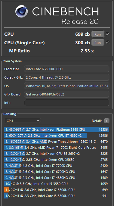Run the CPU multi-core benchmark
This screenshot has width=114, height=206.
[98, 34]
